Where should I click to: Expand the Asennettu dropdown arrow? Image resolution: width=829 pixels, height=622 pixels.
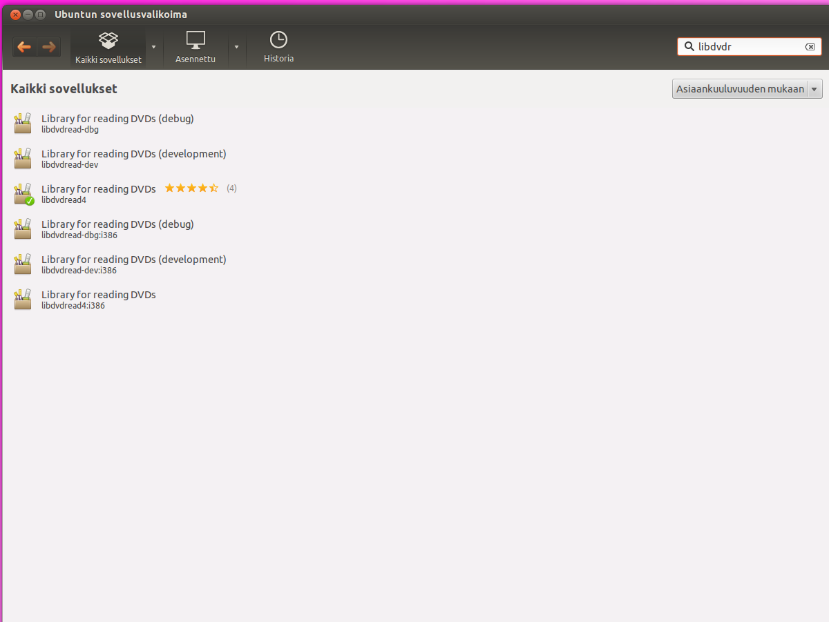click(x=236, y=47)
